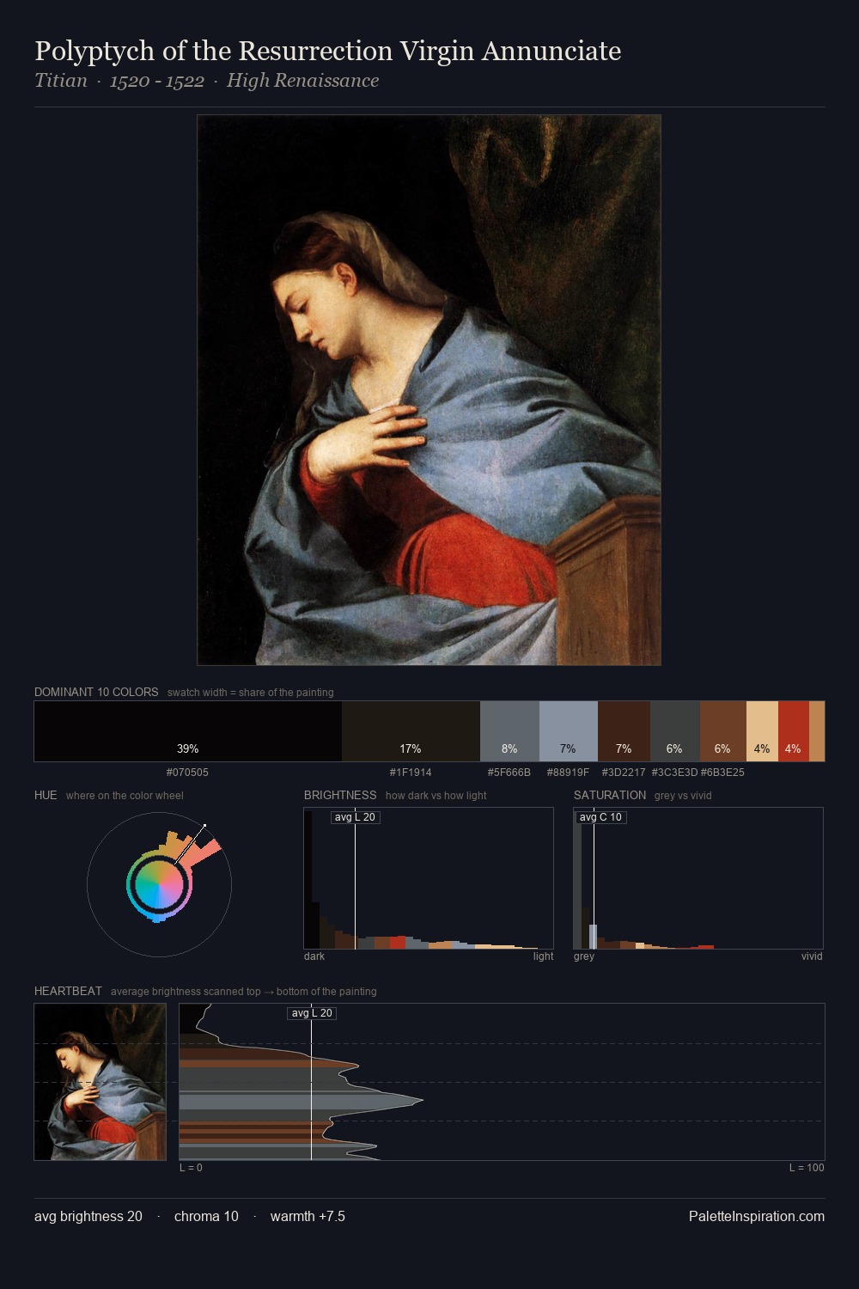
Task: Click the hue color wheel chart
Action: (x=159, y=884)
